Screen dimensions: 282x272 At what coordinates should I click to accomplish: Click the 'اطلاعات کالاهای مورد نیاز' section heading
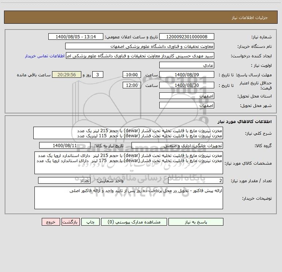[x=244, y=122]
